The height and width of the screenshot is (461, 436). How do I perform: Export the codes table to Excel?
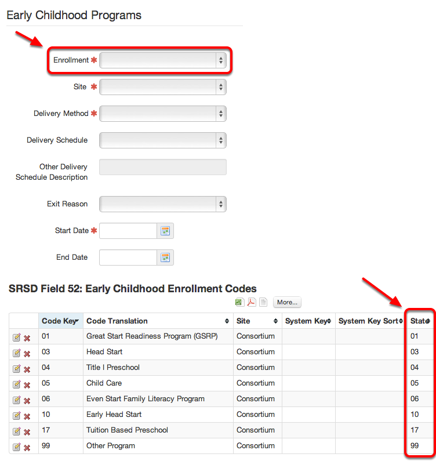(239, 302)
